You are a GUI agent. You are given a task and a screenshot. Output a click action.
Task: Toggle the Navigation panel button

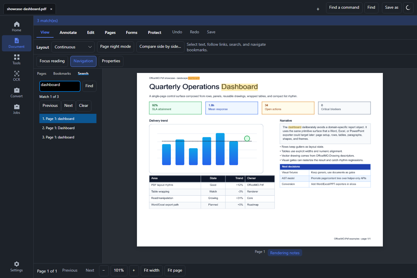point(83,61)
